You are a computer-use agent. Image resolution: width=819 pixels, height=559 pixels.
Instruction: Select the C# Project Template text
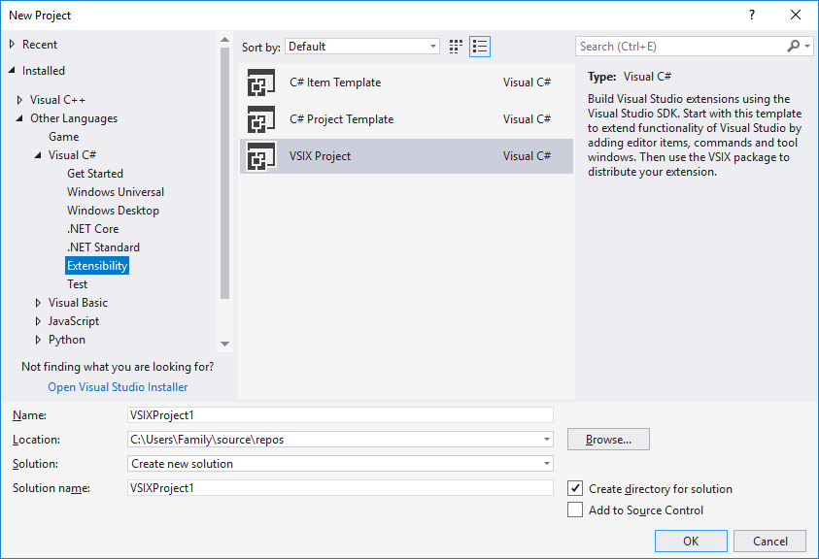[x=342, y=119]
